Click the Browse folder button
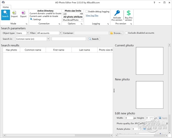 point(116,33)
